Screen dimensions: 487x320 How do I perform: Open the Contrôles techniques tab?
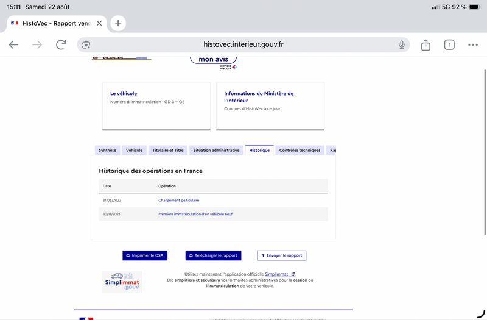[x=300, y=150]
